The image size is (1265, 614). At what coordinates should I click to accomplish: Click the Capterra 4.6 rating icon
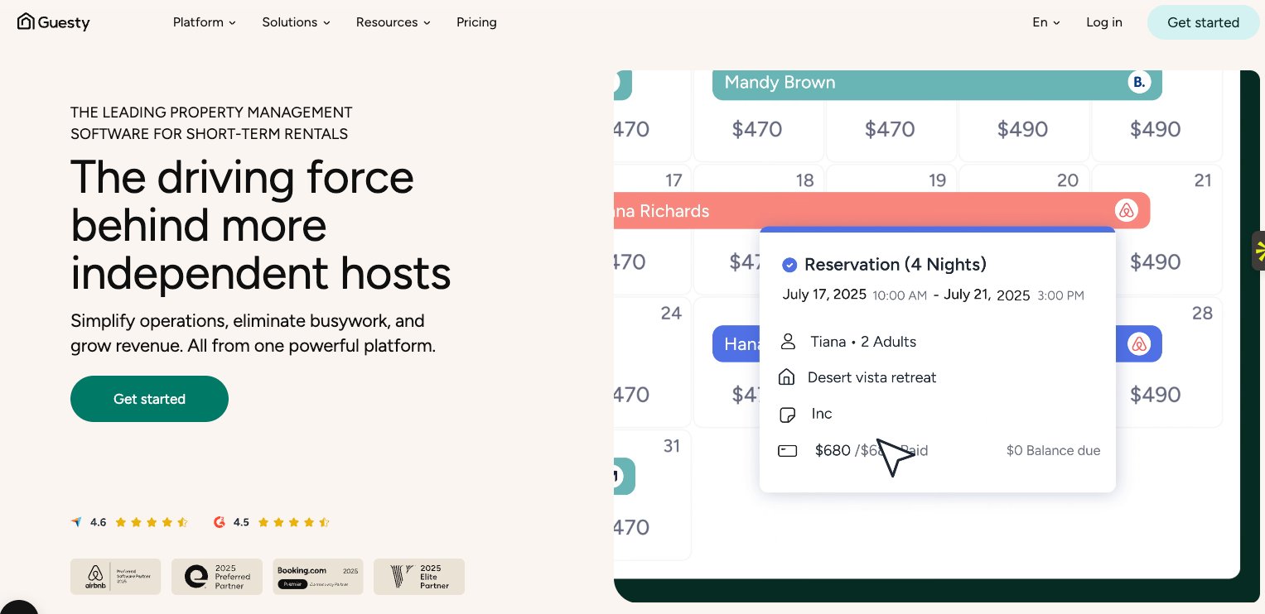pos(77,522)
